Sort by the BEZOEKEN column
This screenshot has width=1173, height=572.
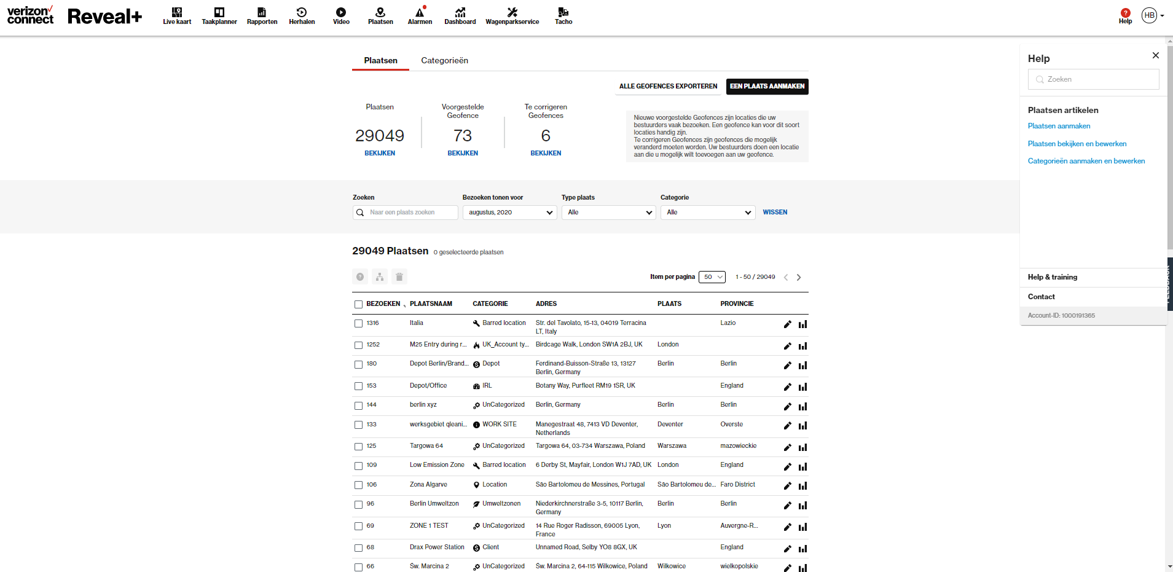click(x=383, y=304)
